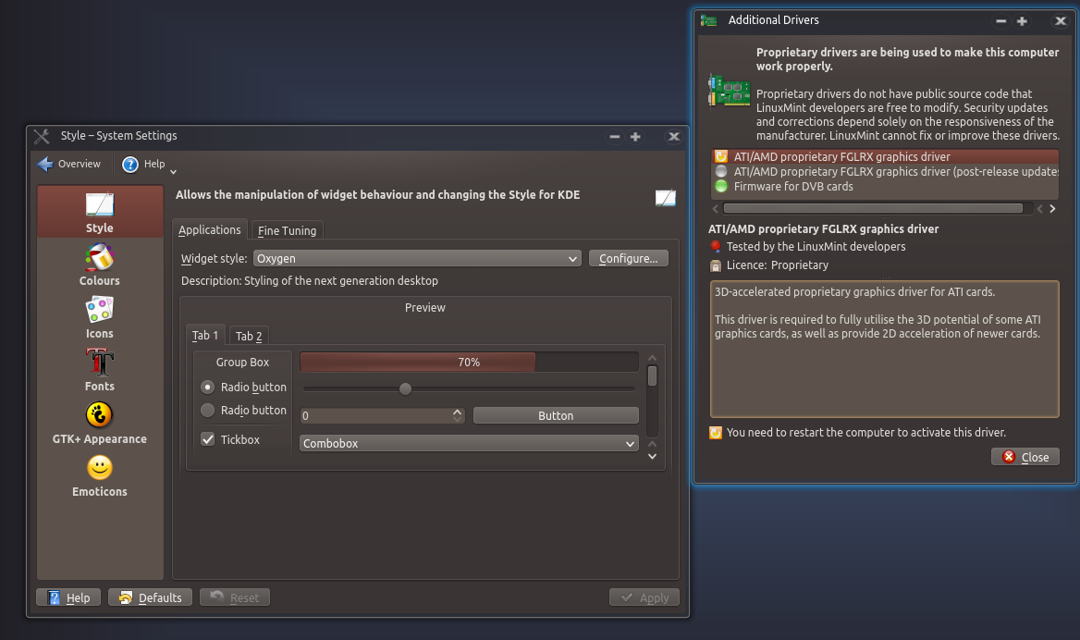This screenshot has width=1080, height=640.
Task: Click the Reset button in Style settings
Action: (x=235, y=597)
